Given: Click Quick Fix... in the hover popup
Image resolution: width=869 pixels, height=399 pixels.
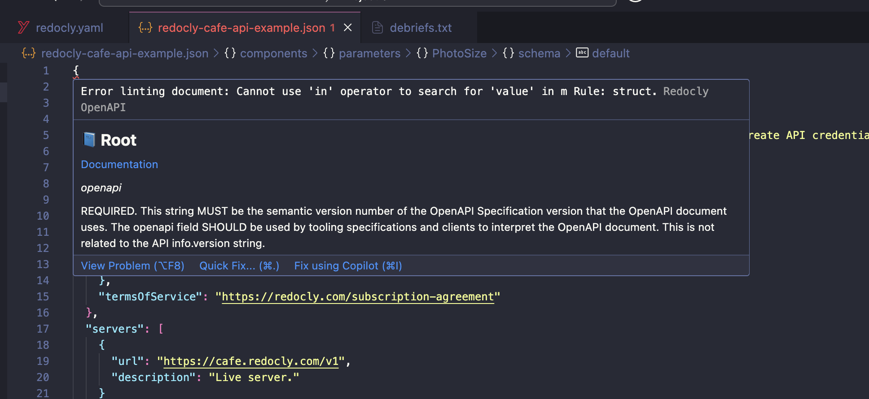Looking at the screenshot, I should pos(239,266).
